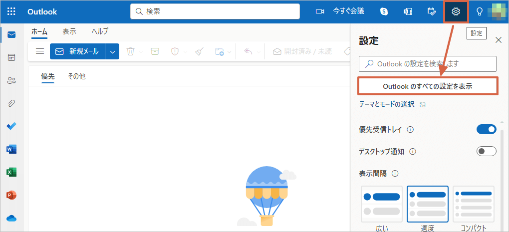This screenshot has height=232, width=509.
Task: Close the 設定 panel
Action: coord(499,40)
